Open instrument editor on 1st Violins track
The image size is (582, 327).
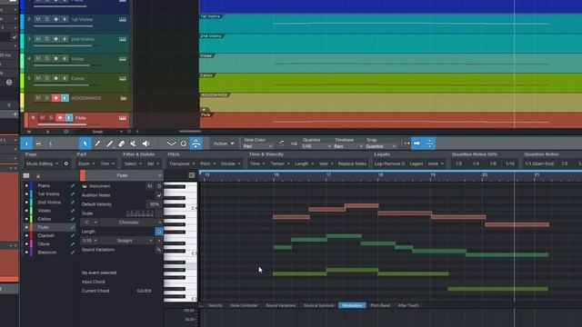pos(123,19)
